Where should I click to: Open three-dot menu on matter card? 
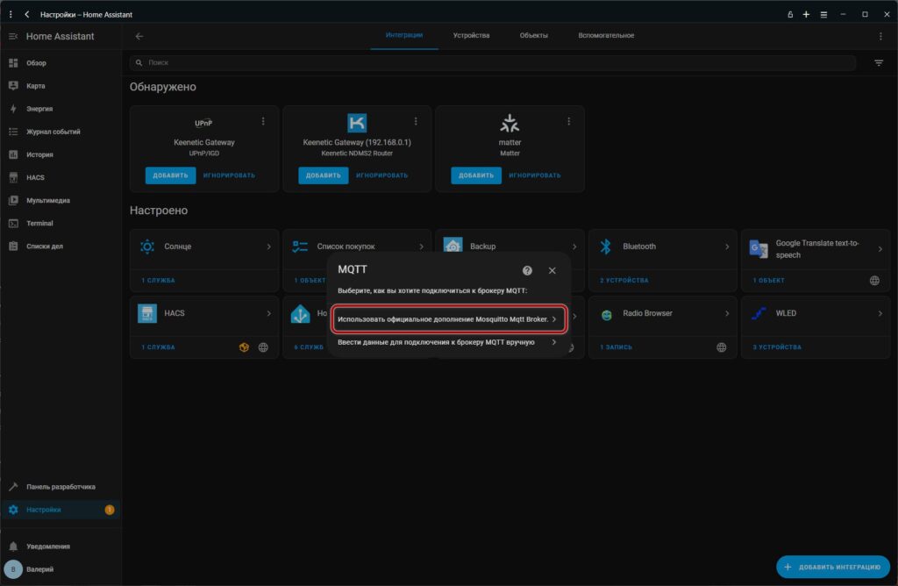pyautogui.click(x=568, y=121)
